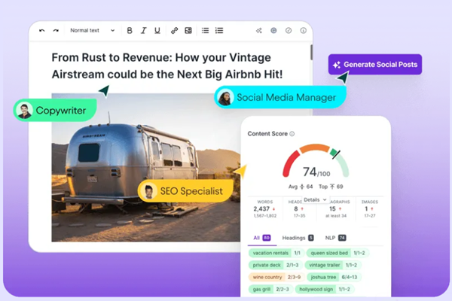This screenshot has height=301, width=452.
Task: Apply numbered list formatting
Action: click(x=219, y=31)
